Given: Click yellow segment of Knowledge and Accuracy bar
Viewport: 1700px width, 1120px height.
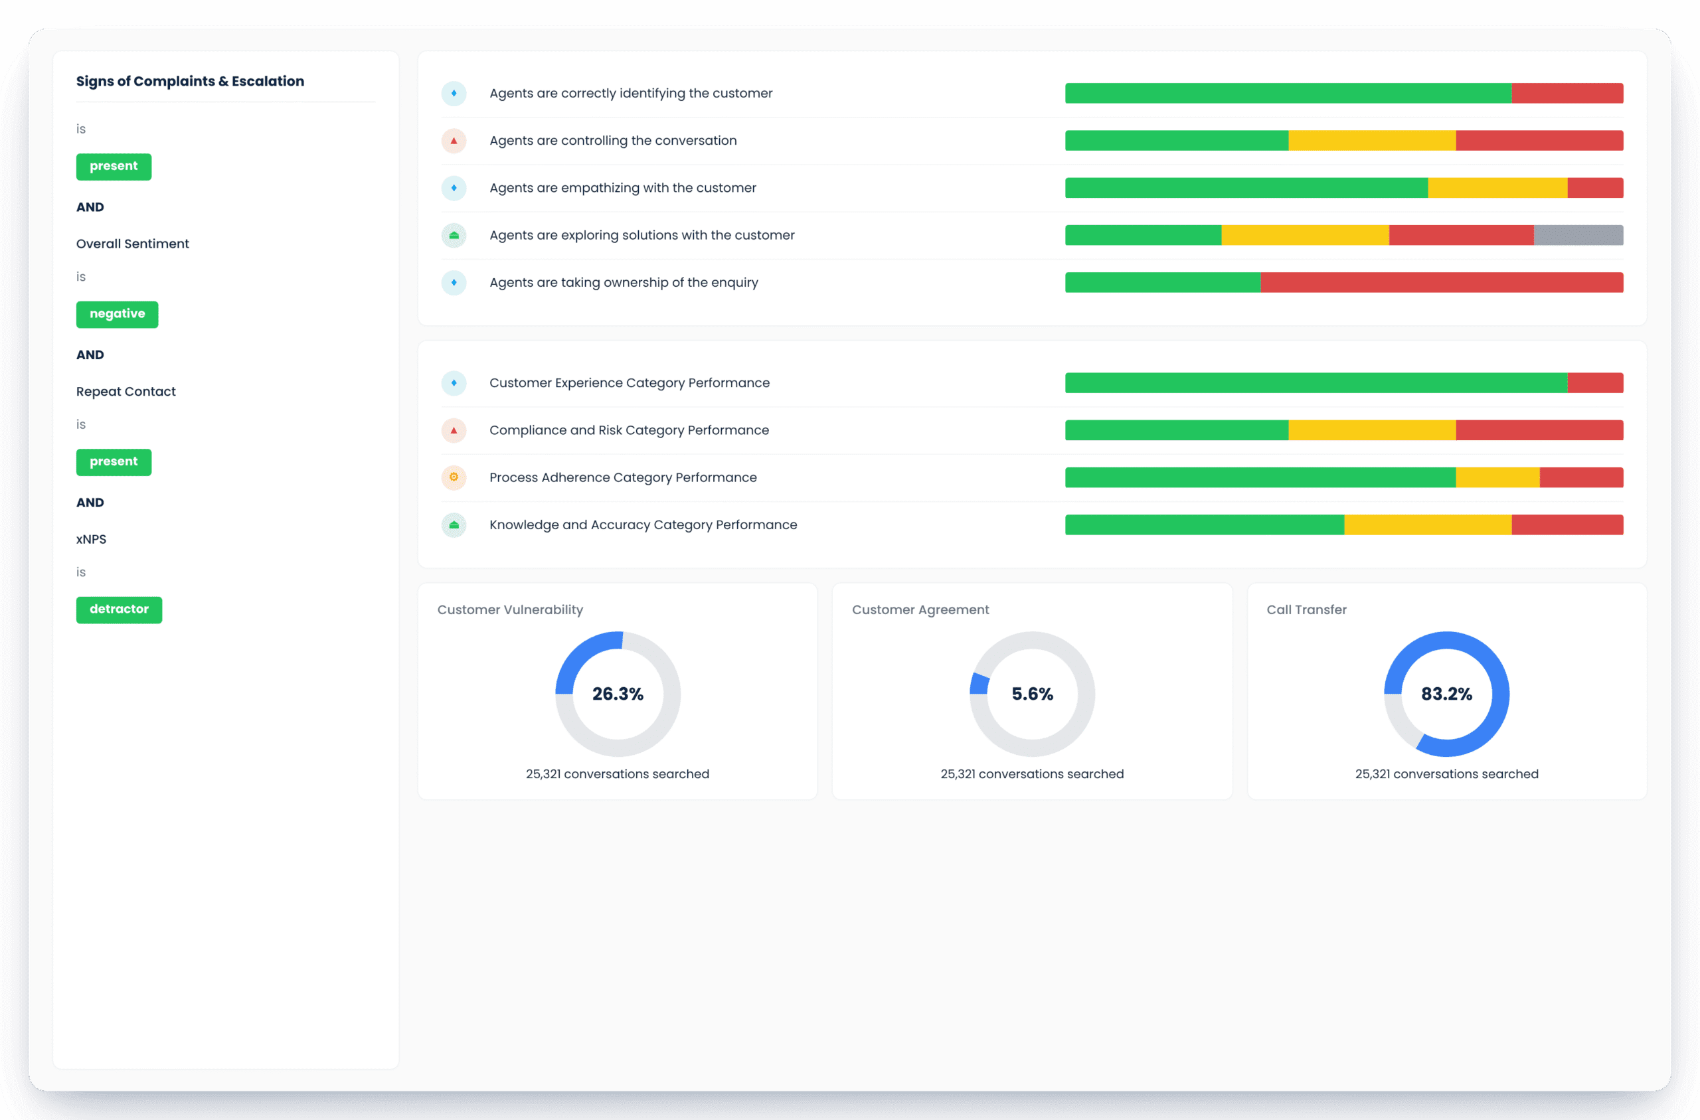Looking at the screenshot, I should (x=1428, y=525).
